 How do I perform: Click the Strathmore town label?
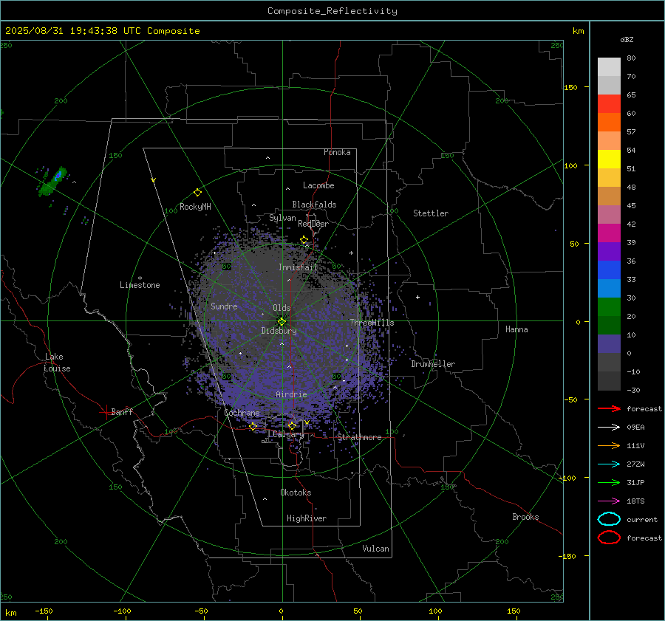tap(359, 437)
